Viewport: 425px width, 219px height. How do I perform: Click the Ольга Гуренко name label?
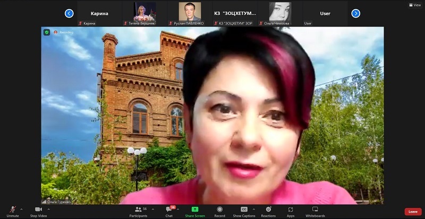[59, 202]
